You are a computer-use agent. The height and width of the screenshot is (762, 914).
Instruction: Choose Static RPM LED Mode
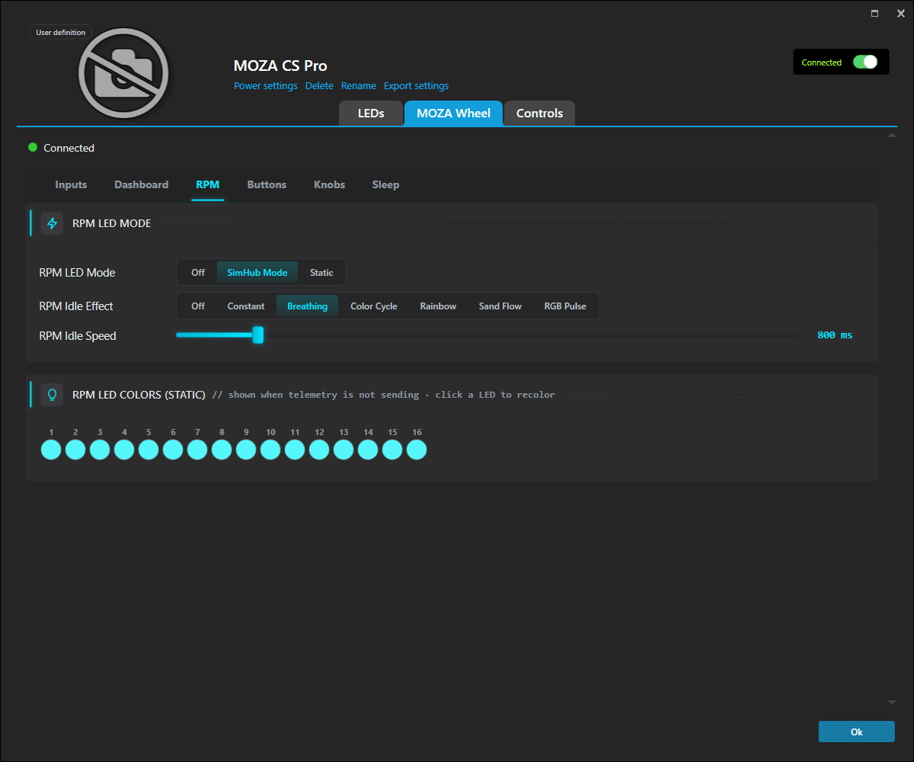coord(321,273)
